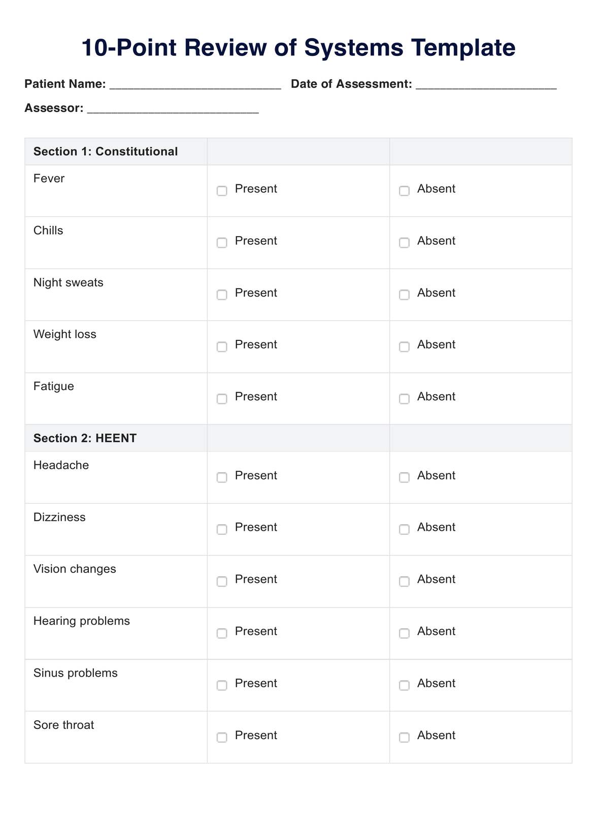Click the Patient Name field line

(x=195, y=85)
